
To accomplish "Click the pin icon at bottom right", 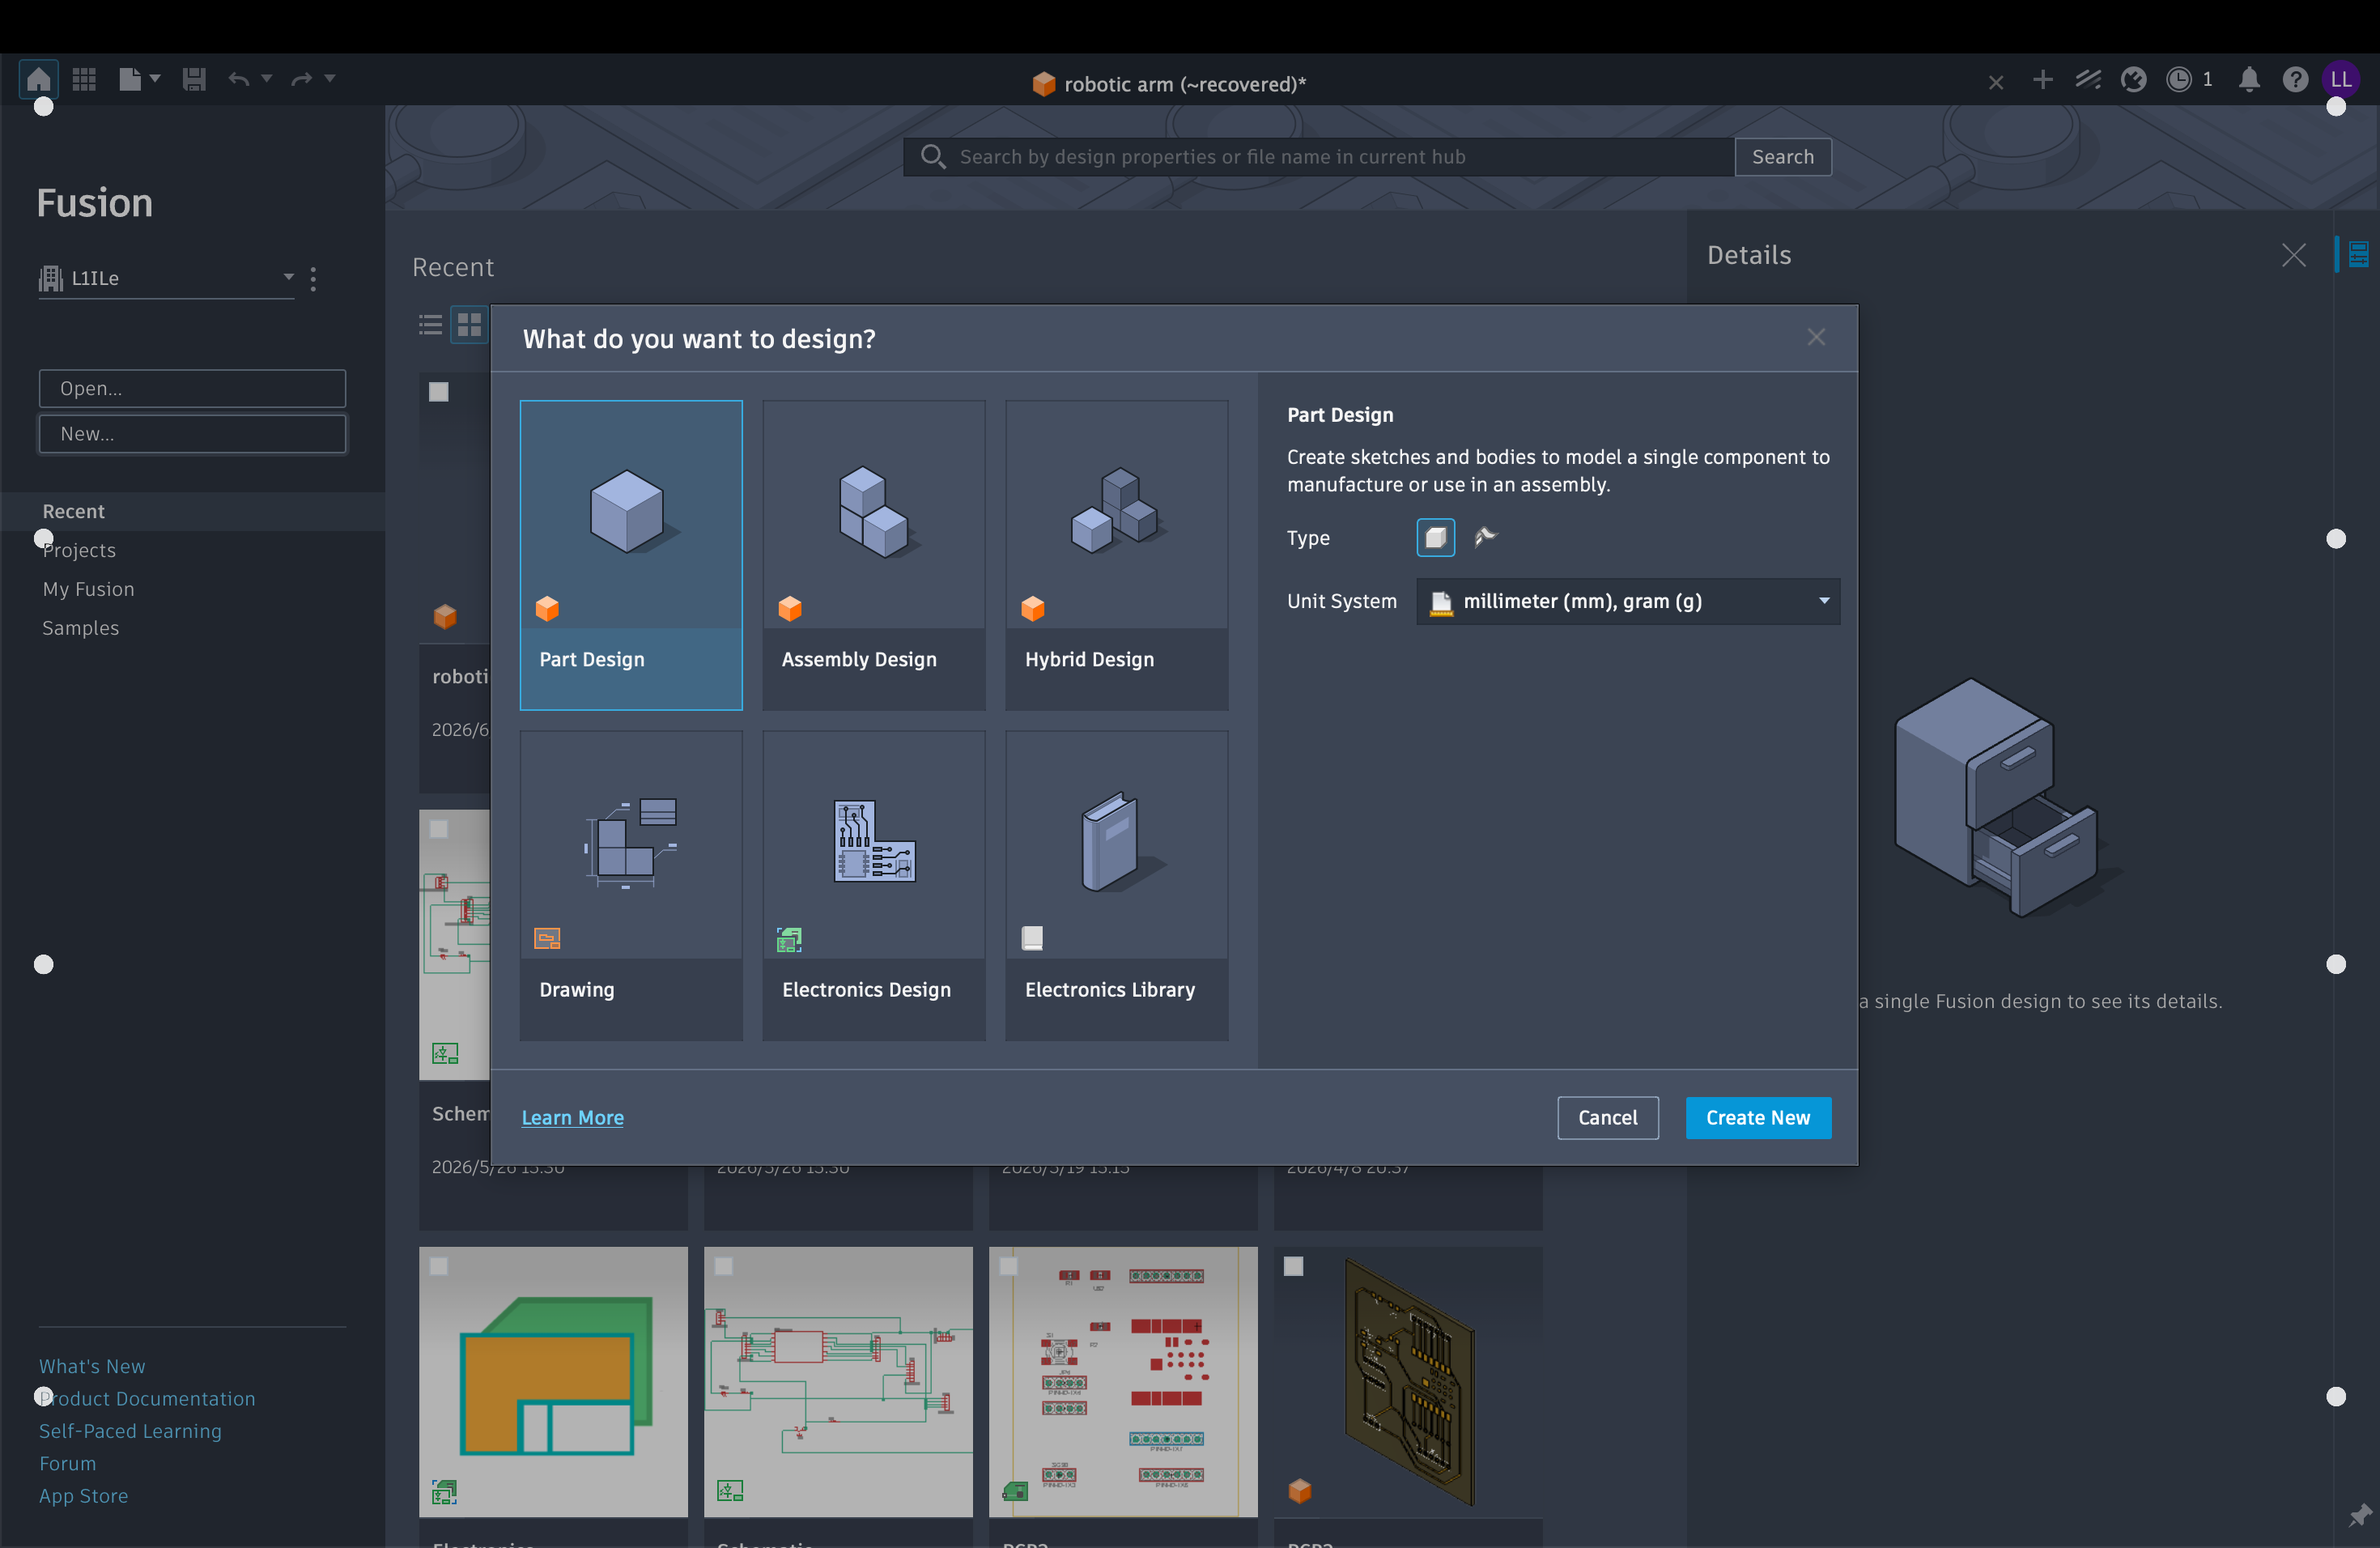I will point(2359,1515).
